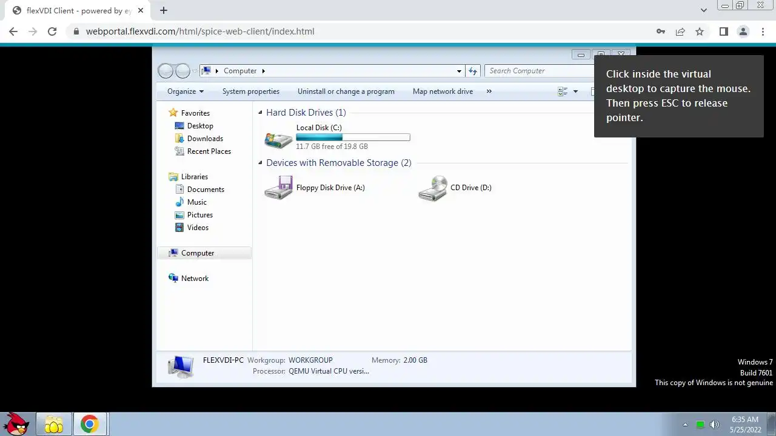Click the taskbar clock 6:35 AM
This screenshot has width=776, height=436.
pos(744,420)
